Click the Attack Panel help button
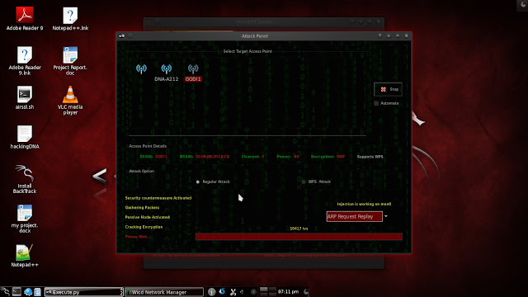 pyautogui.click(x=379, y=35)
